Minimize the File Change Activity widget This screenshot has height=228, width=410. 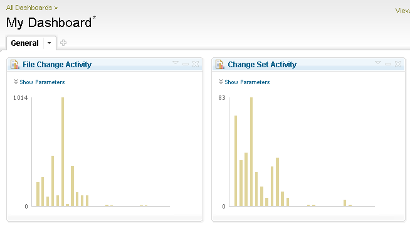point(186,64)
